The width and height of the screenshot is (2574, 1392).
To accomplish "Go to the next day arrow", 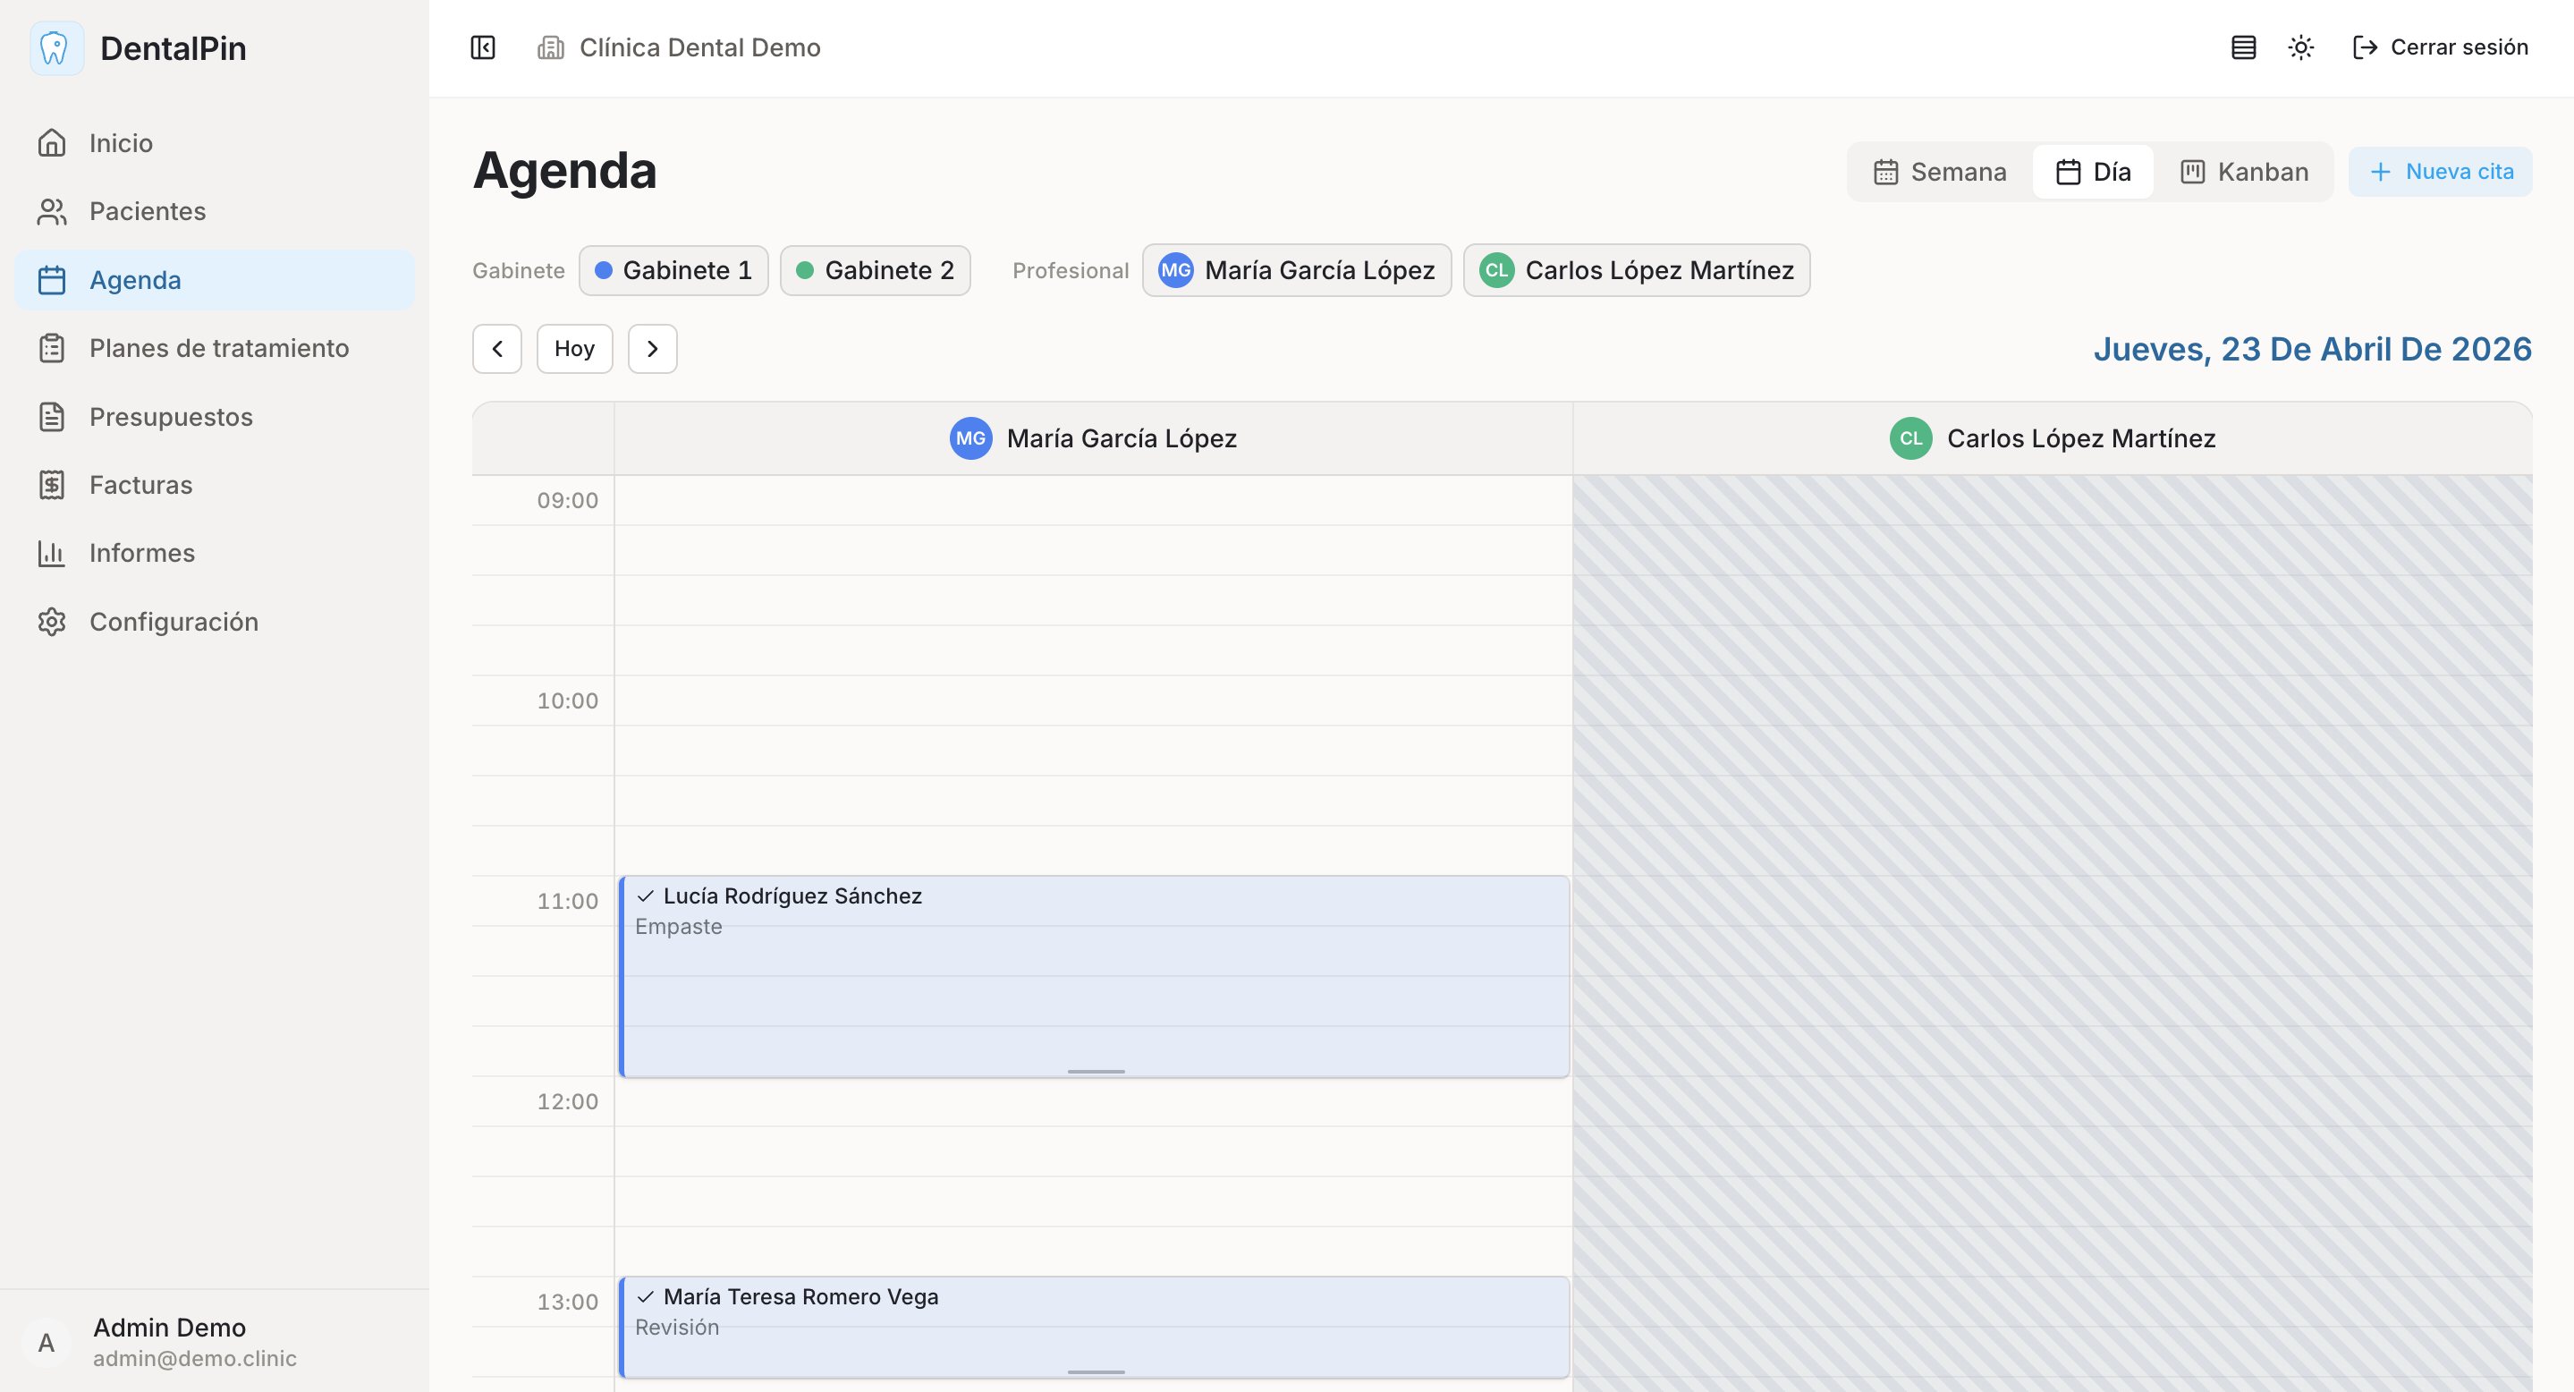I will click(x=651, y=349).
